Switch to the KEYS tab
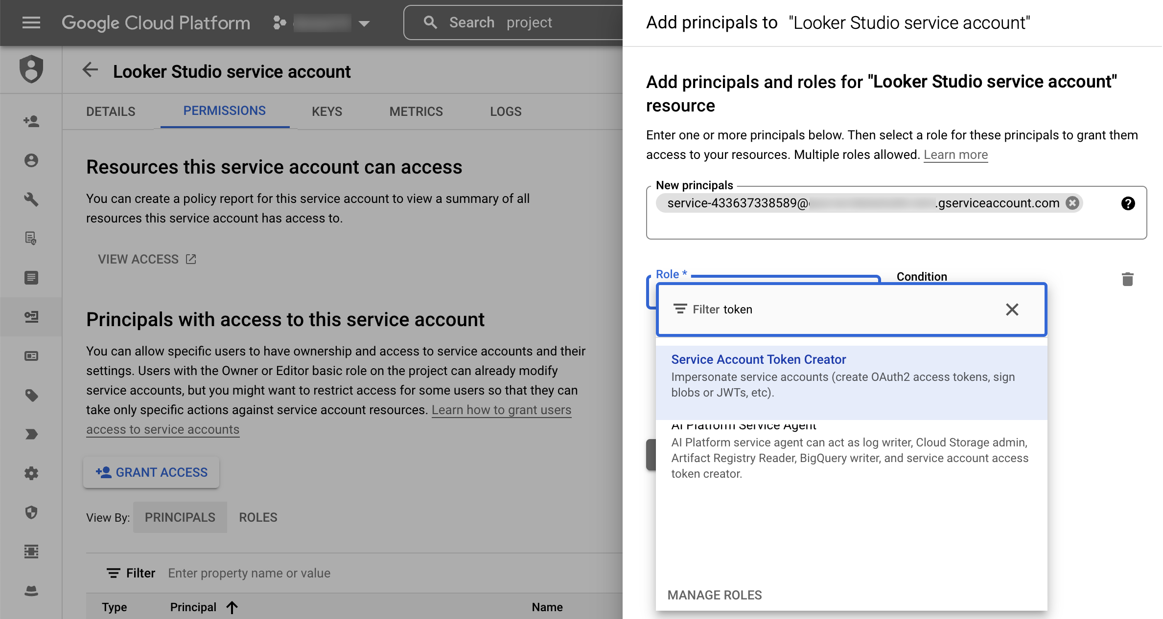1163x619 pixels. click(327, 111)
